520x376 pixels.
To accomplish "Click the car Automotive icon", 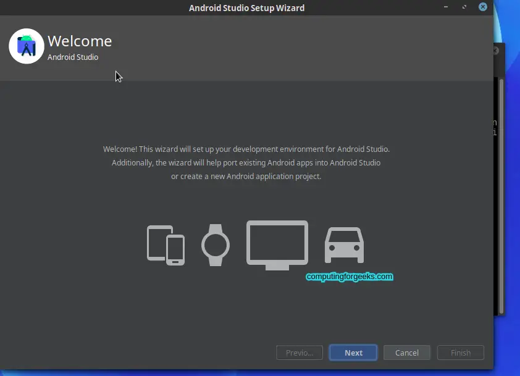I will coord(344,245).
